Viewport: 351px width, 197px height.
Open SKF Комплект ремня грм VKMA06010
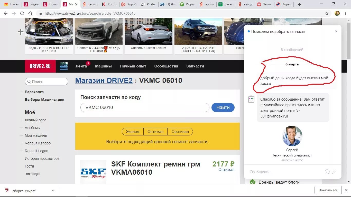coord(155,168)
